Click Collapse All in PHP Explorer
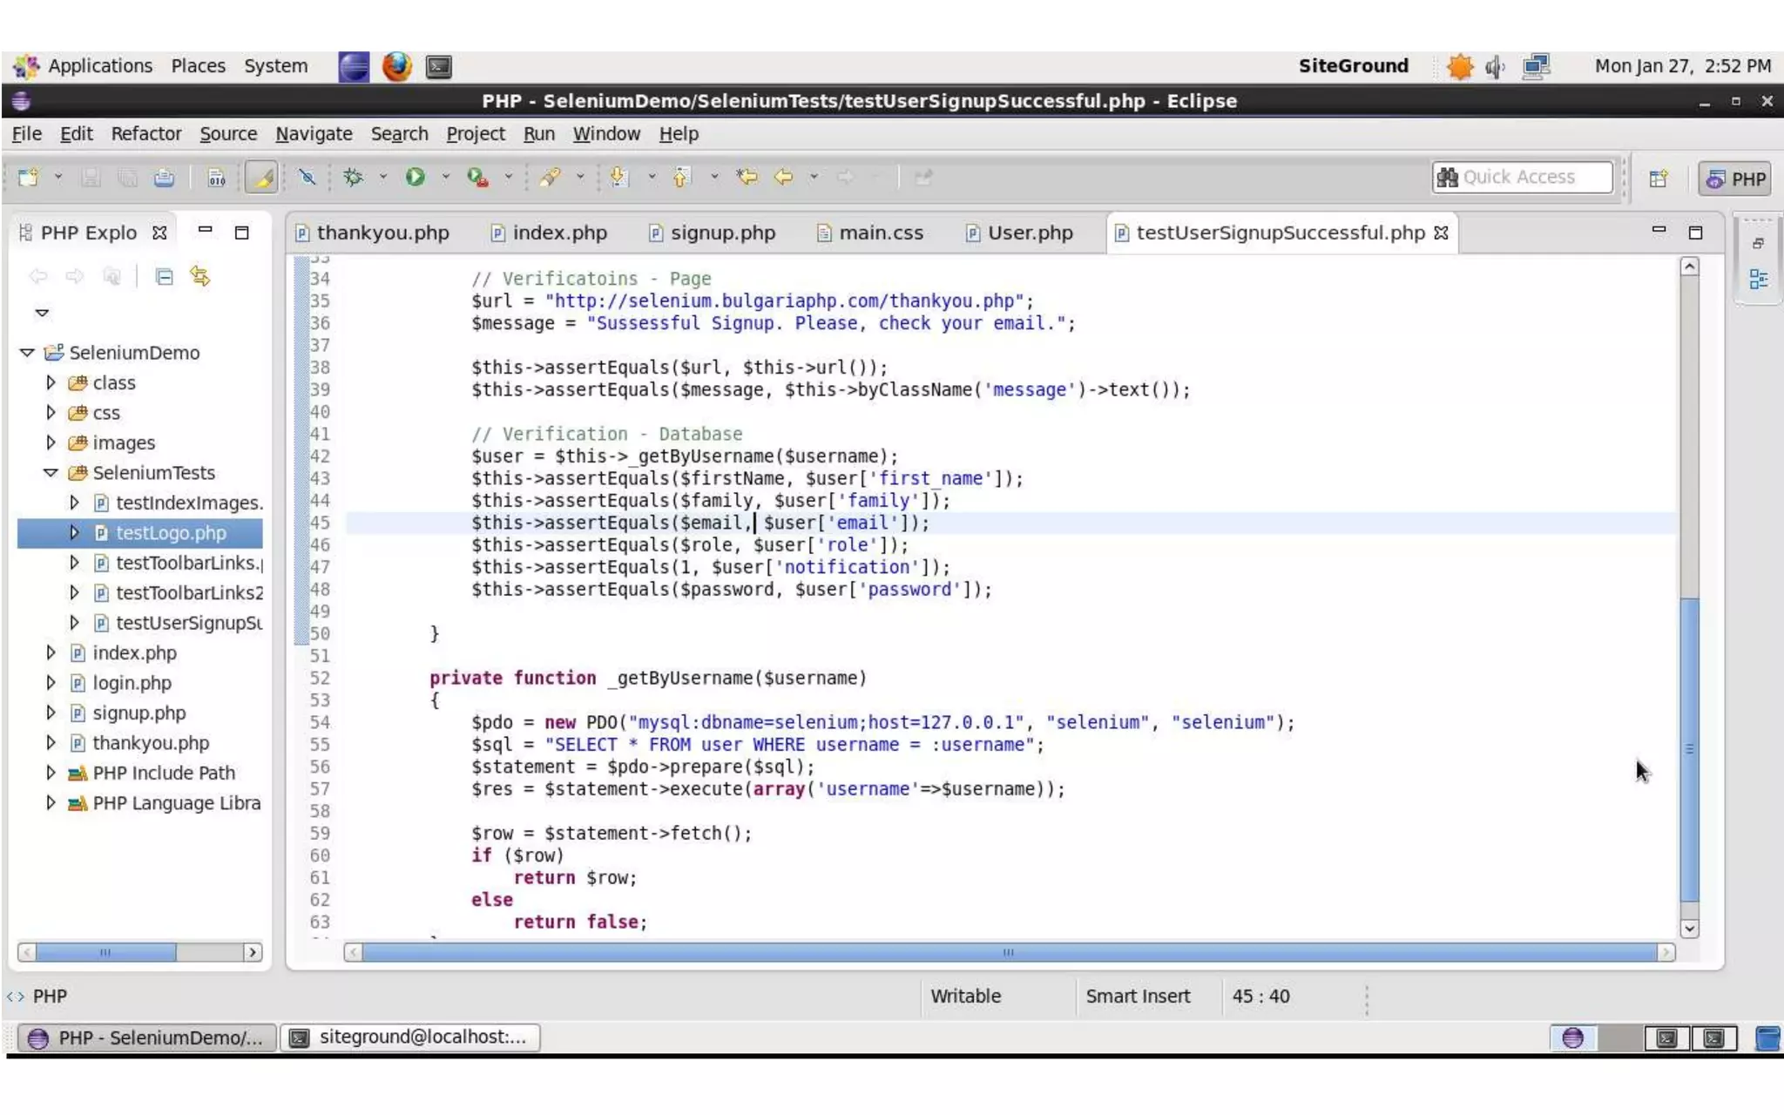The image size is (1784, 1115). 164,277
